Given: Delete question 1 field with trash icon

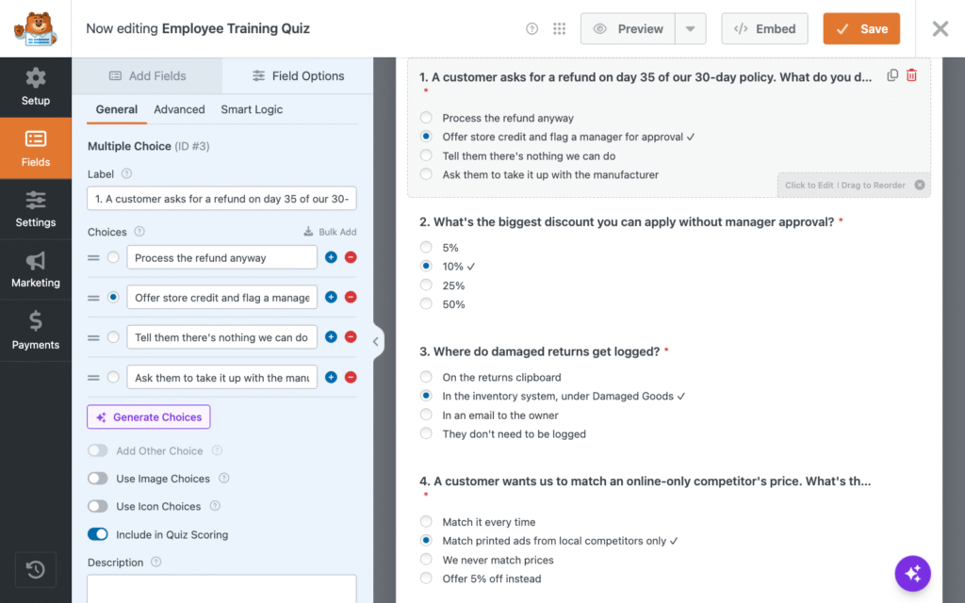Looking at the screenshot, I should (x=911, y=75).
